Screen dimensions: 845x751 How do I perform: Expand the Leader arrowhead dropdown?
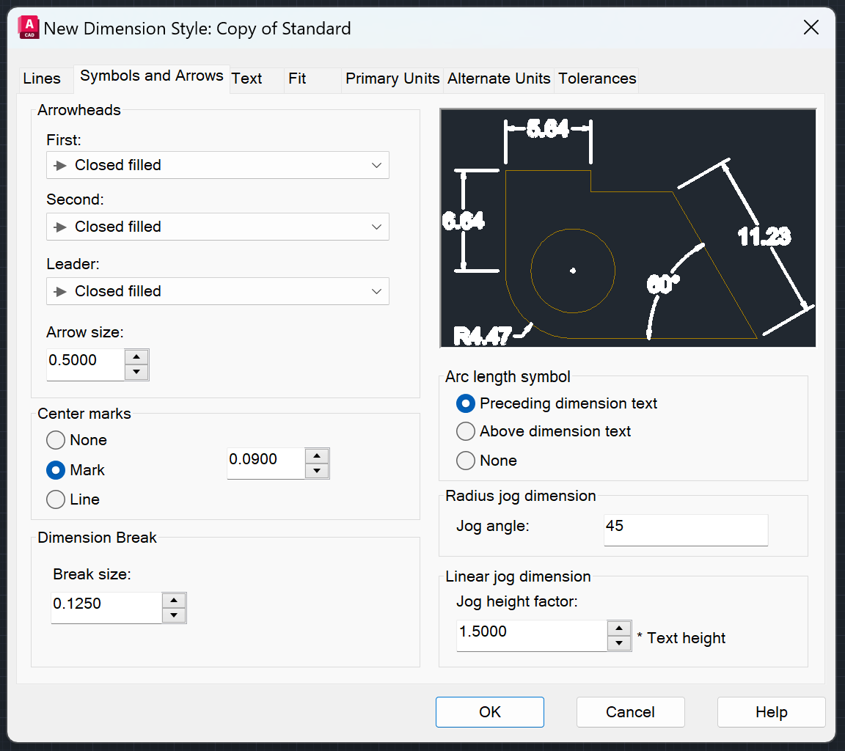click(376, 291)
